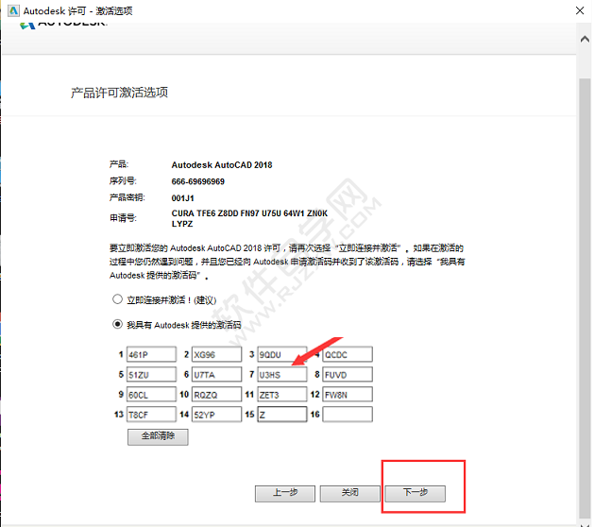Click the 全部清除 clear all button
The height and width of the screenshot is (527, 594).
pos(158,437)
